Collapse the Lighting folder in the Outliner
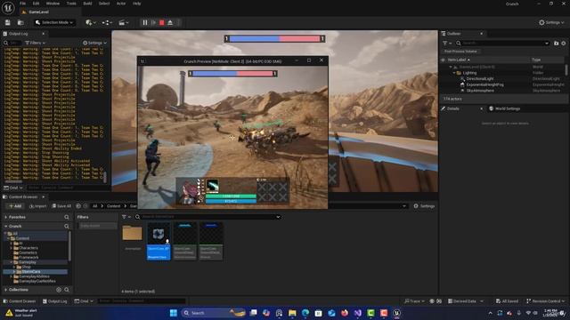This screenshot has height=320, width=570. pos(454,73)
